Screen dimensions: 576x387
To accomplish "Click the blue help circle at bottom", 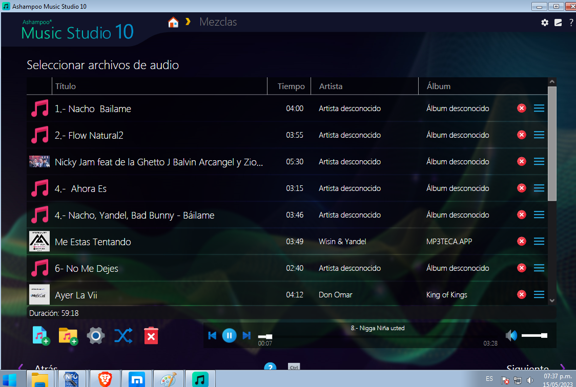I will pos(270,367).
